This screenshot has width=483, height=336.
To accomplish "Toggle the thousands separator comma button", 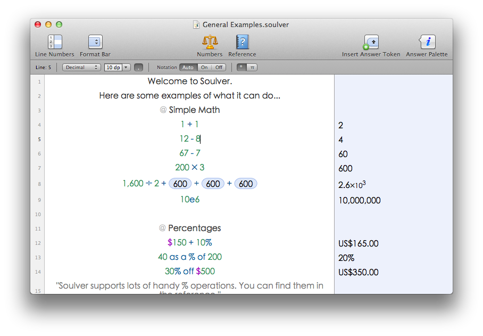I will point(139,68).
